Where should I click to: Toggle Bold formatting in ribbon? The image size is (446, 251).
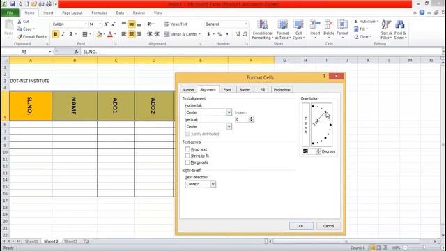(x=56, y=34)
